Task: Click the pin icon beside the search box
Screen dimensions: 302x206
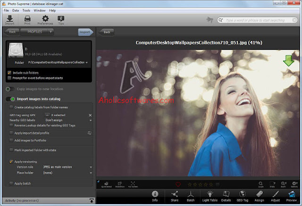Action: point(210,20)
